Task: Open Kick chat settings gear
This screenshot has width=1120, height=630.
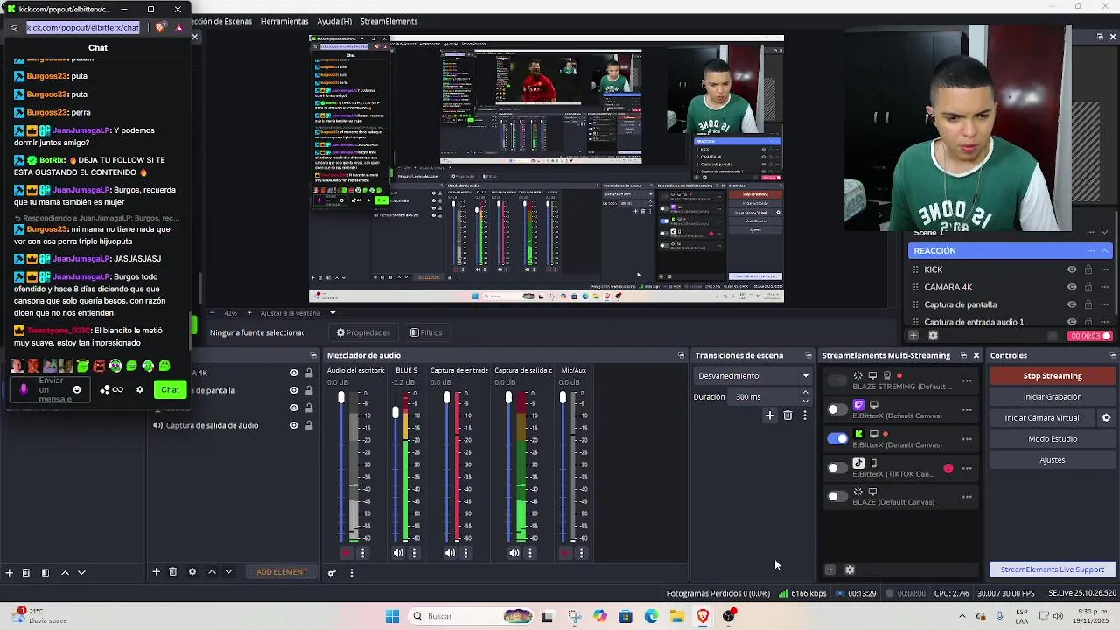Action: [140, 390]
